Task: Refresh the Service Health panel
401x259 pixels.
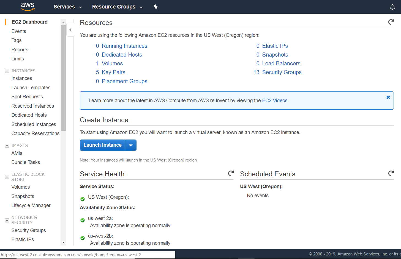Action: [231, 173]
